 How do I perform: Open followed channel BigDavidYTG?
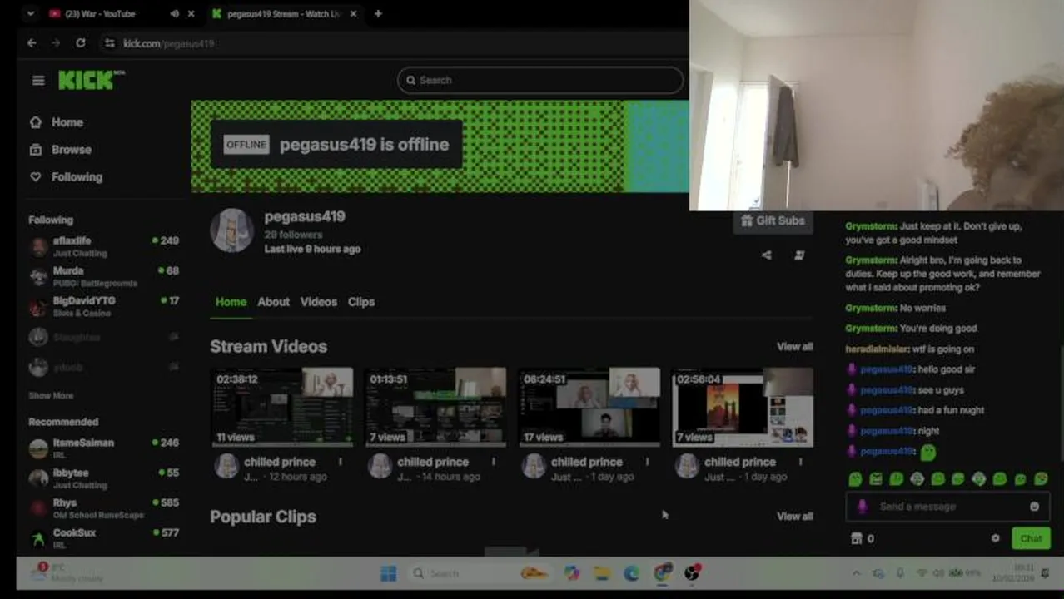(x=104, y=306)
